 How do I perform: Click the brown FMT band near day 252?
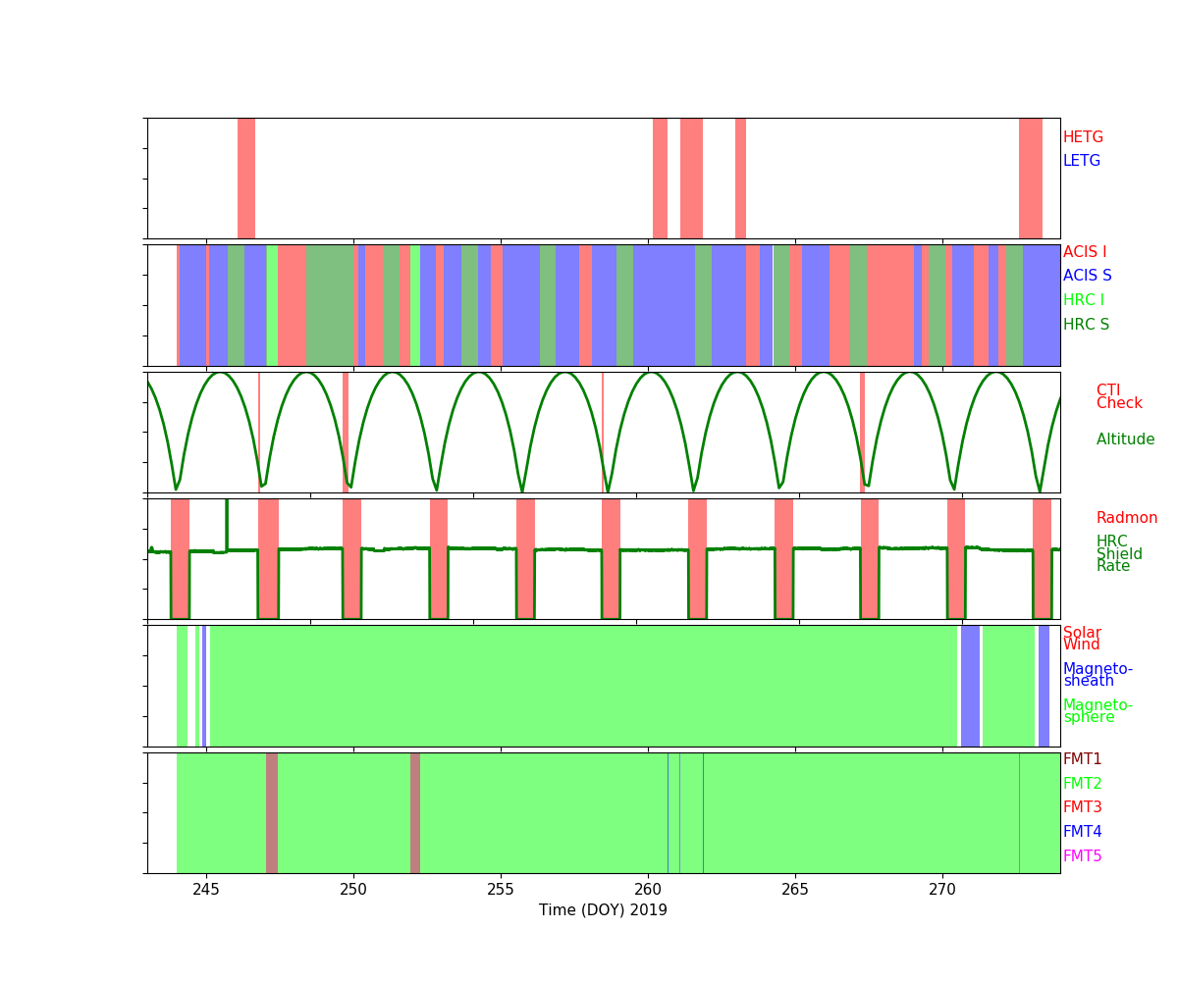click(x=415, y=813)
